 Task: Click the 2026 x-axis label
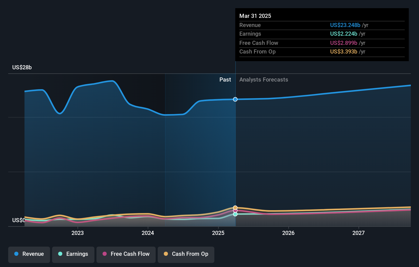click(288, 233)
